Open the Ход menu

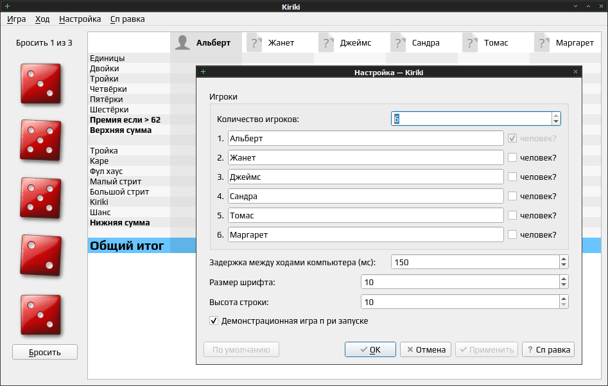pyautogui.click(x=42, y=19)
